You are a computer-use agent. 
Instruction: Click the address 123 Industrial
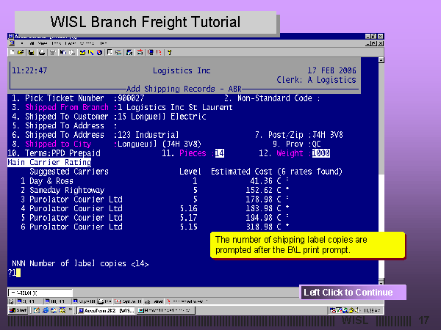click(148, 135)
